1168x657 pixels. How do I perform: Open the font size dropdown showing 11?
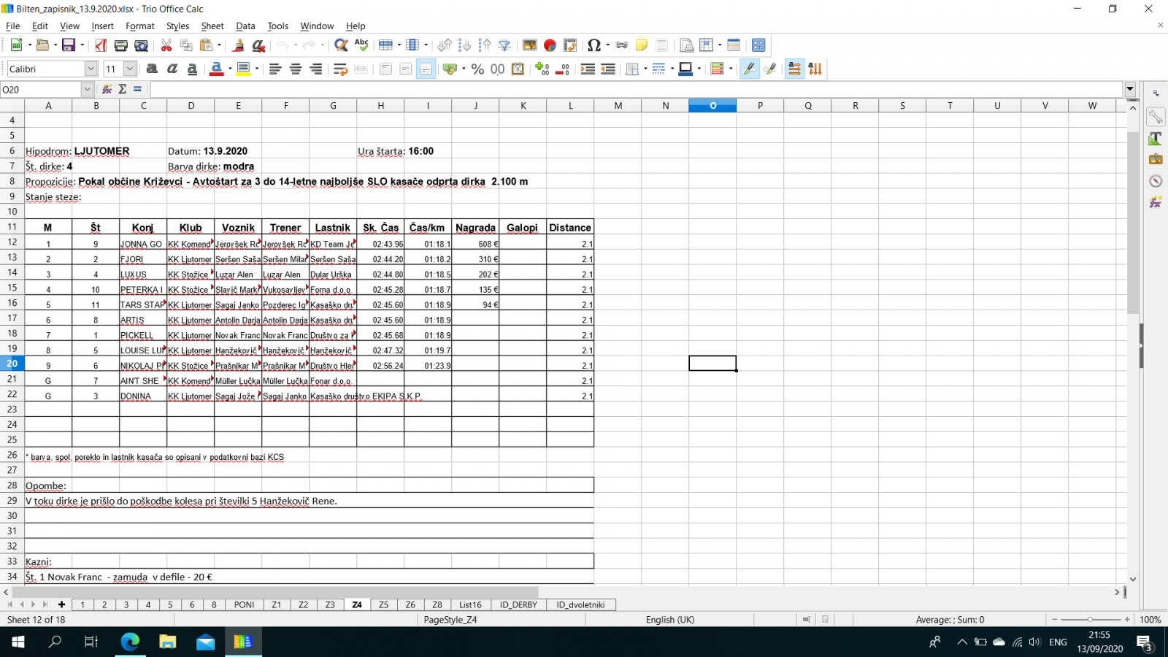tap(130, 69)
